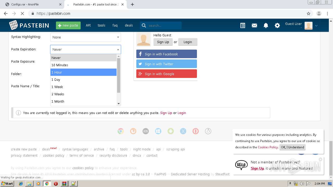Click the volume speaker tray icon

302,184
